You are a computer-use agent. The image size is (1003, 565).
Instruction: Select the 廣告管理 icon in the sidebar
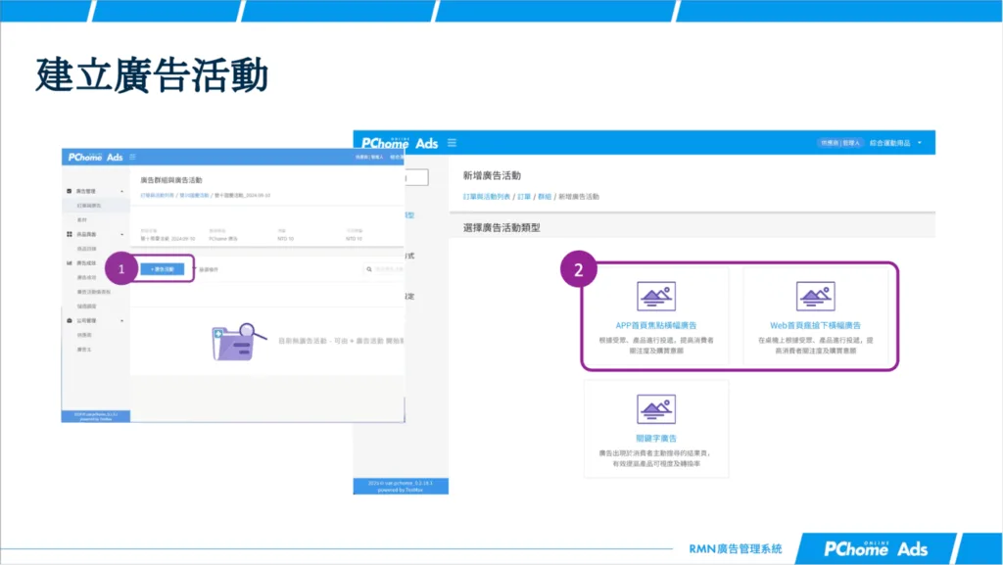(70, 190)
